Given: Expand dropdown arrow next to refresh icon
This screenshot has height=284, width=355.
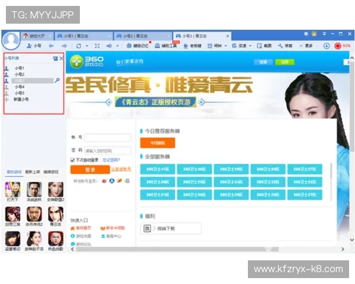Looking at the screenshot, I should 87,46.
